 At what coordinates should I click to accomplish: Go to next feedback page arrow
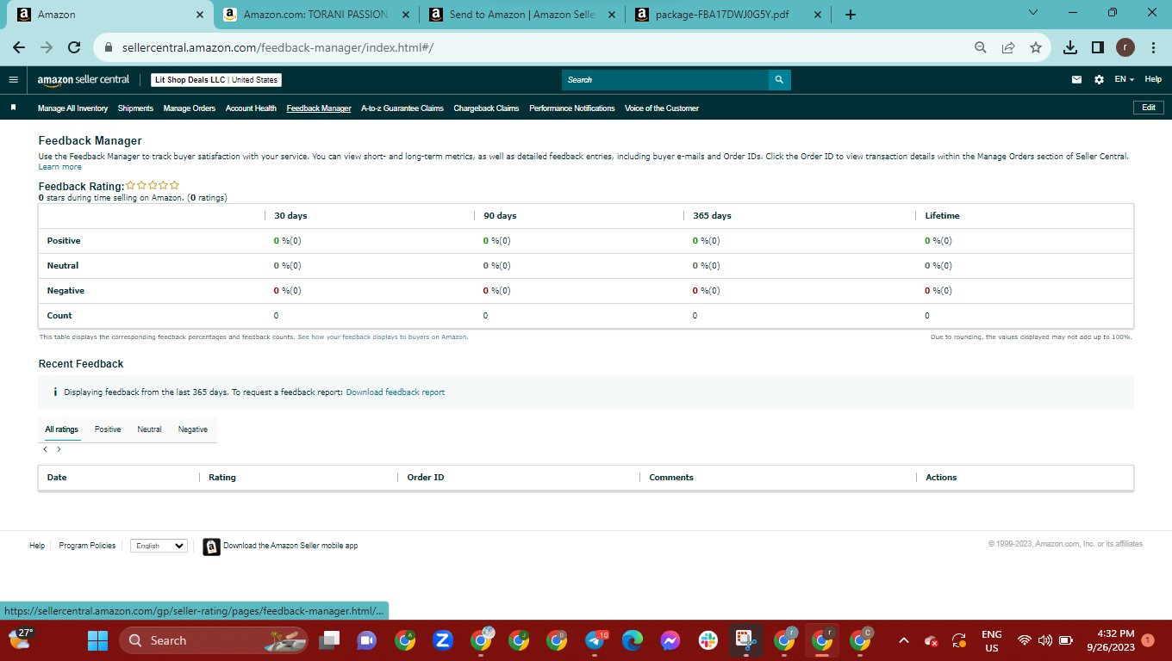coord(59,449)
